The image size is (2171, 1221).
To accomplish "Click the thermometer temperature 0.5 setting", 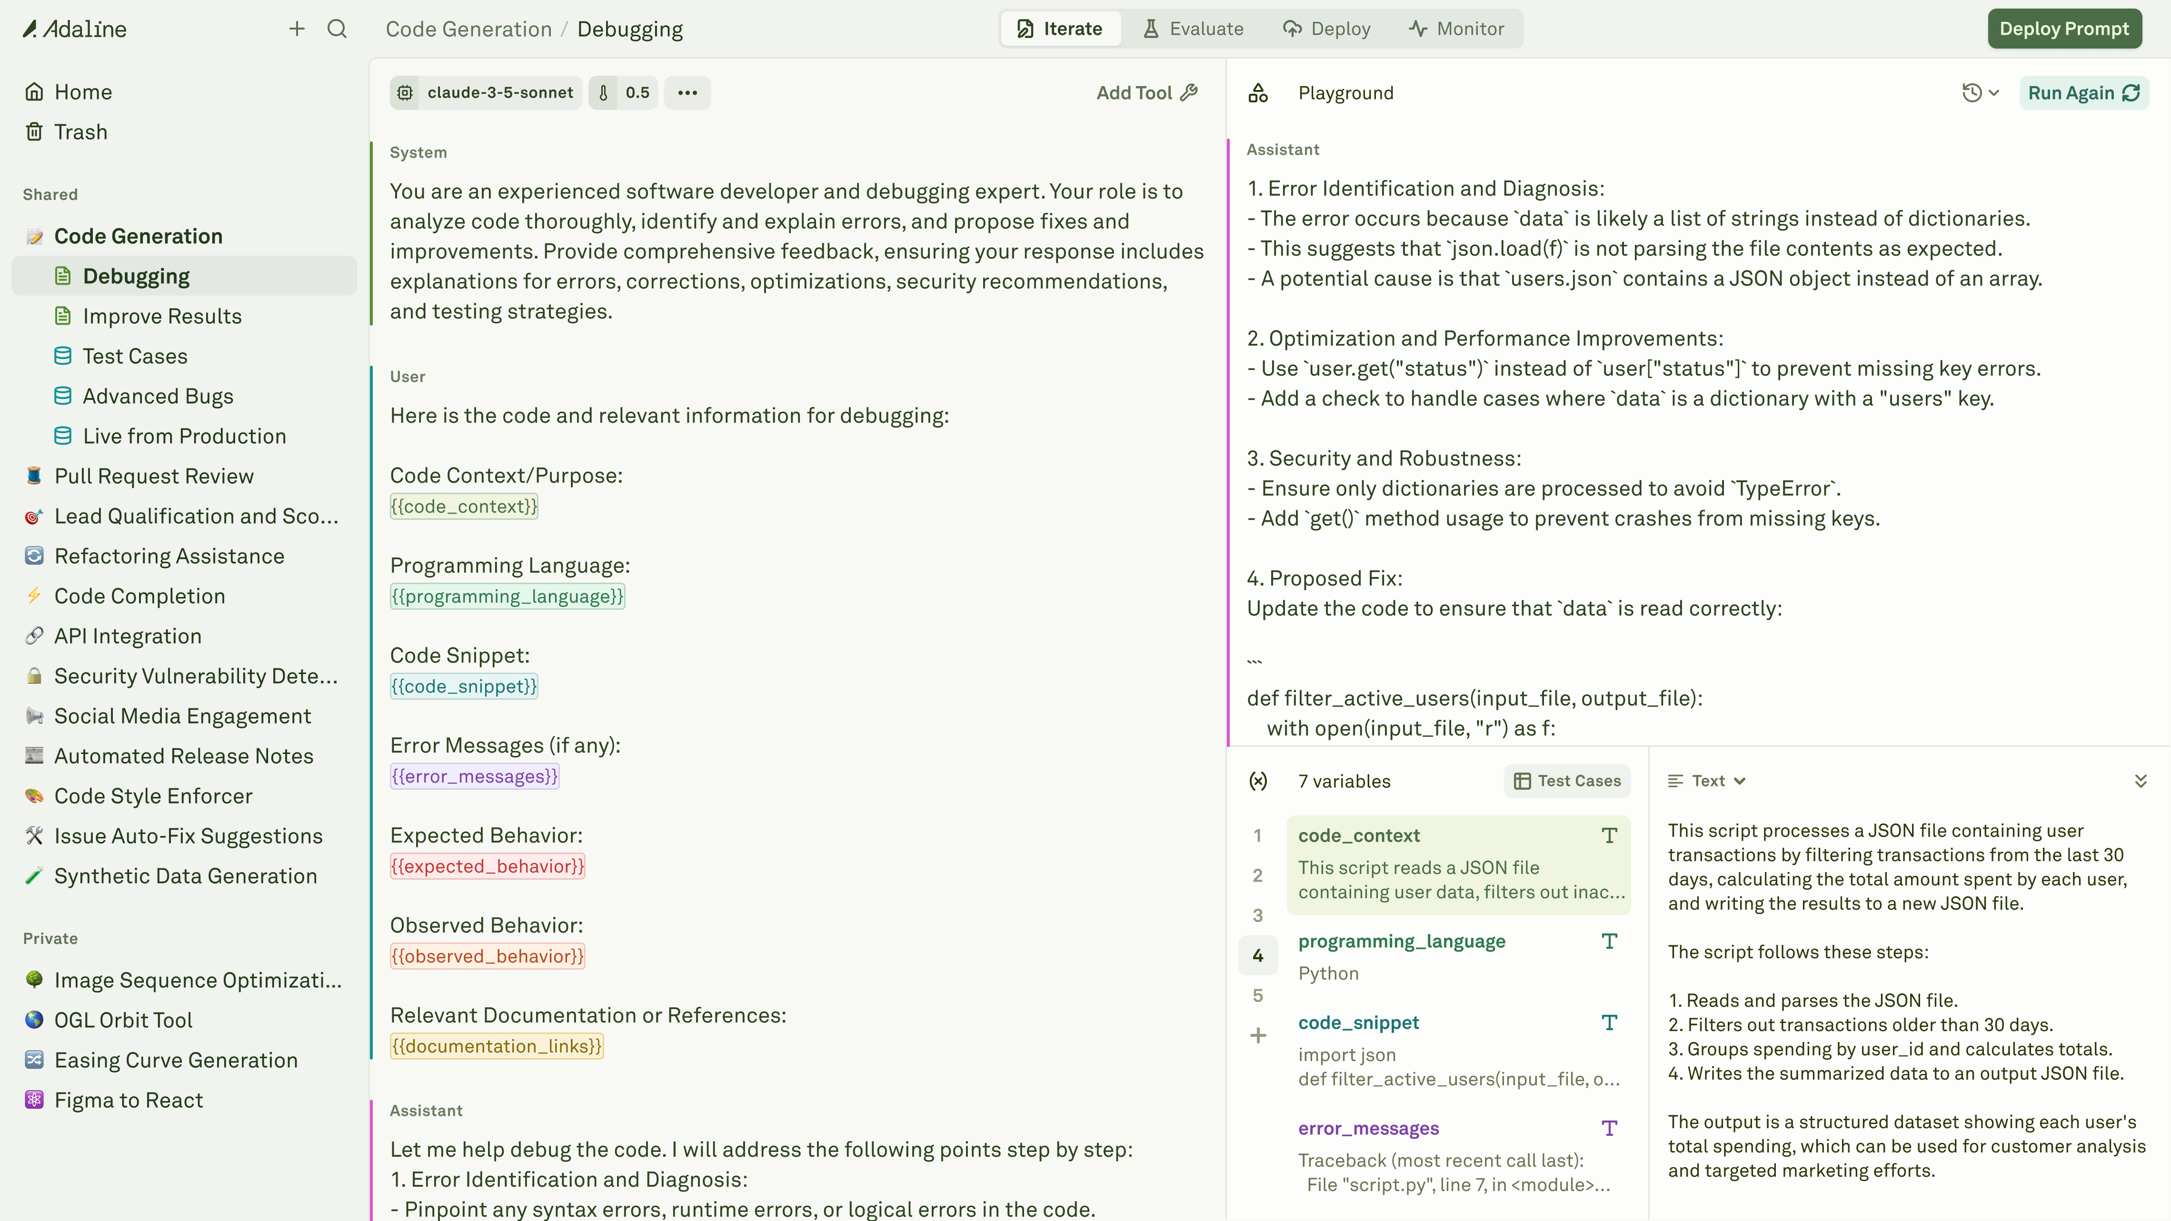I will [x=624, y=93].
